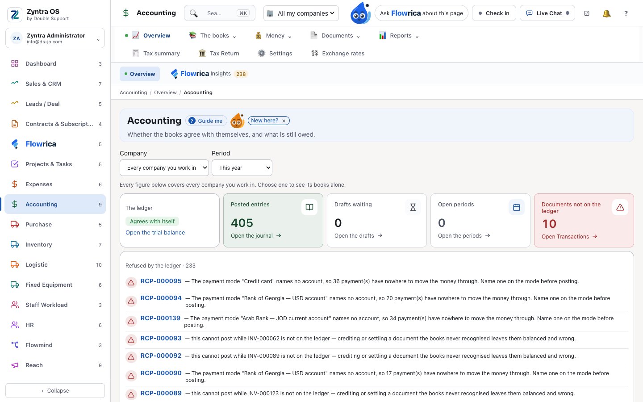Viewport: 643px width, 402px height.
Task: Expand the Zyntra Administrator account menu
Action: (x=55, y=38)
